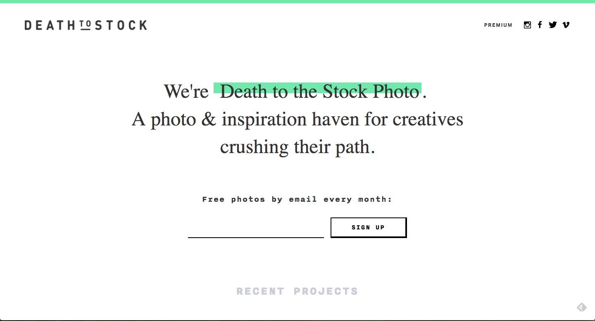Viewport: 595px width, 321px height.
Task: Focus the email address input field
Action: point(256,229)
